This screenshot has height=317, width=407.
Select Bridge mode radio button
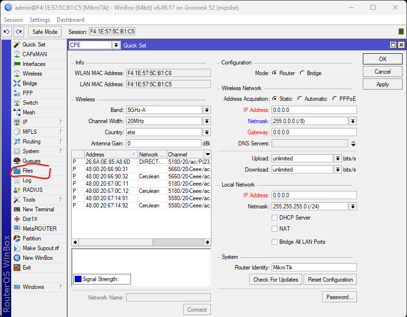pyautogui.click(x=303, y=73)
